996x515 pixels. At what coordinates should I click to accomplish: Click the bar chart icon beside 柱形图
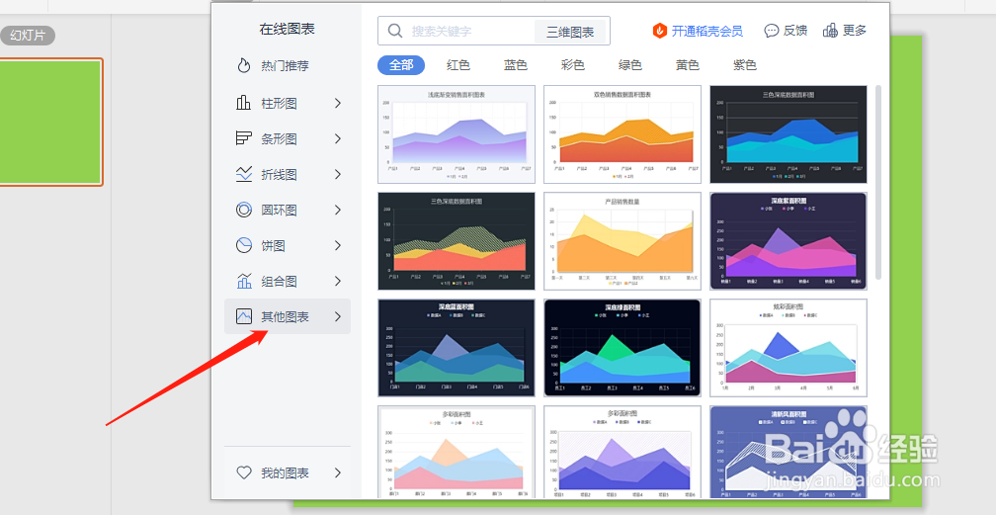pyautogui.click(x=244, y=103)
